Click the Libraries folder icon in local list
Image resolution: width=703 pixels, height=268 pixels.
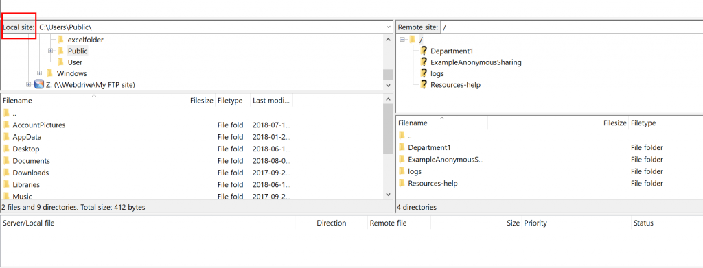tap(6, 184)
